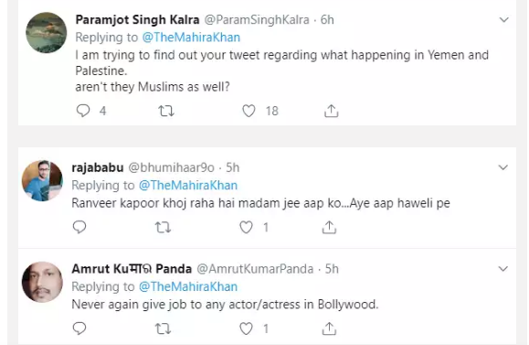Reply to Paramjot Singh Kalra's tweet
529x345 pixels.
click(x=83, y=111)
